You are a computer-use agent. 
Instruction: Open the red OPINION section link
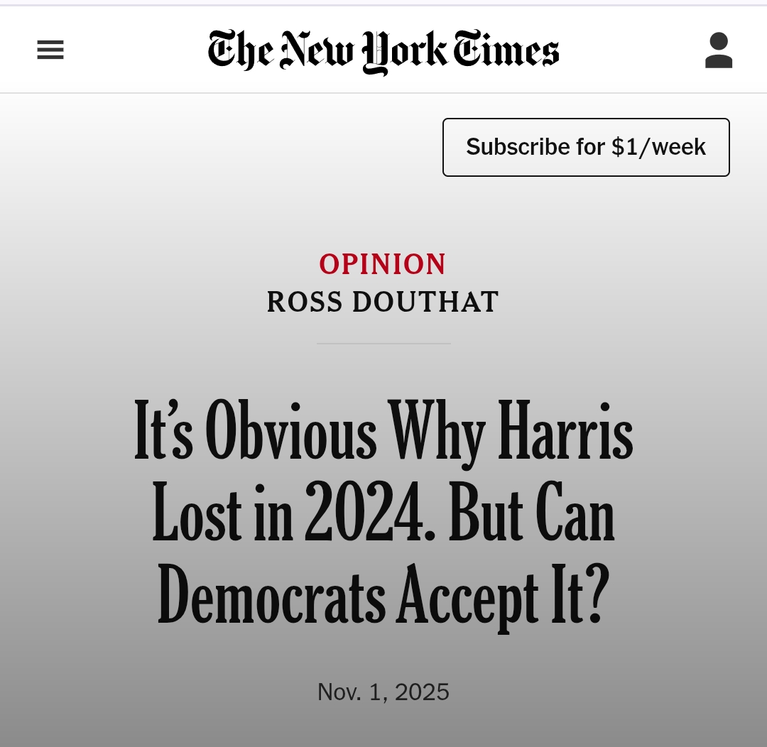(383, 265)
